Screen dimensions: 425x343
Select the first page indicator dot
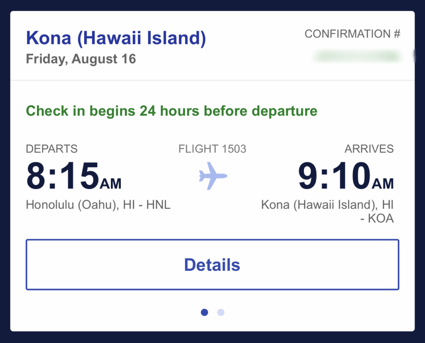pyautogui.click(x=204, y=312)
